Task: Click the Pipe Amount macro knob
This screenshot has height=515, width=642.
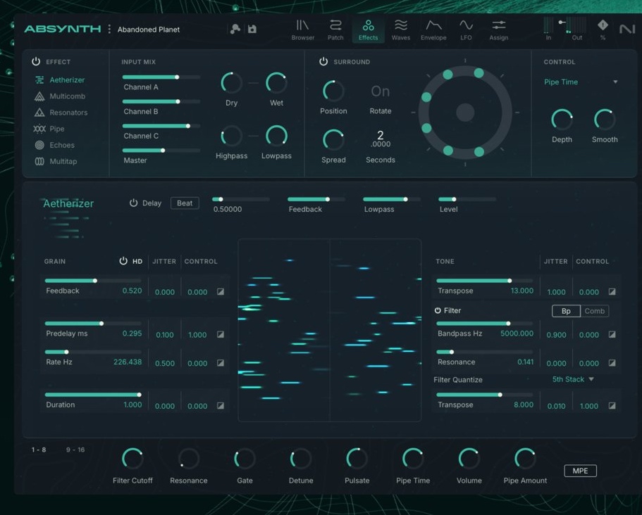Action: pos(525,459)
